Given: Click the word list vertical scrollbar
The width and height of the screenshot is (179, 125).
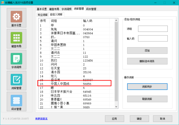Looking at the screenshot, I should point(116,62).
